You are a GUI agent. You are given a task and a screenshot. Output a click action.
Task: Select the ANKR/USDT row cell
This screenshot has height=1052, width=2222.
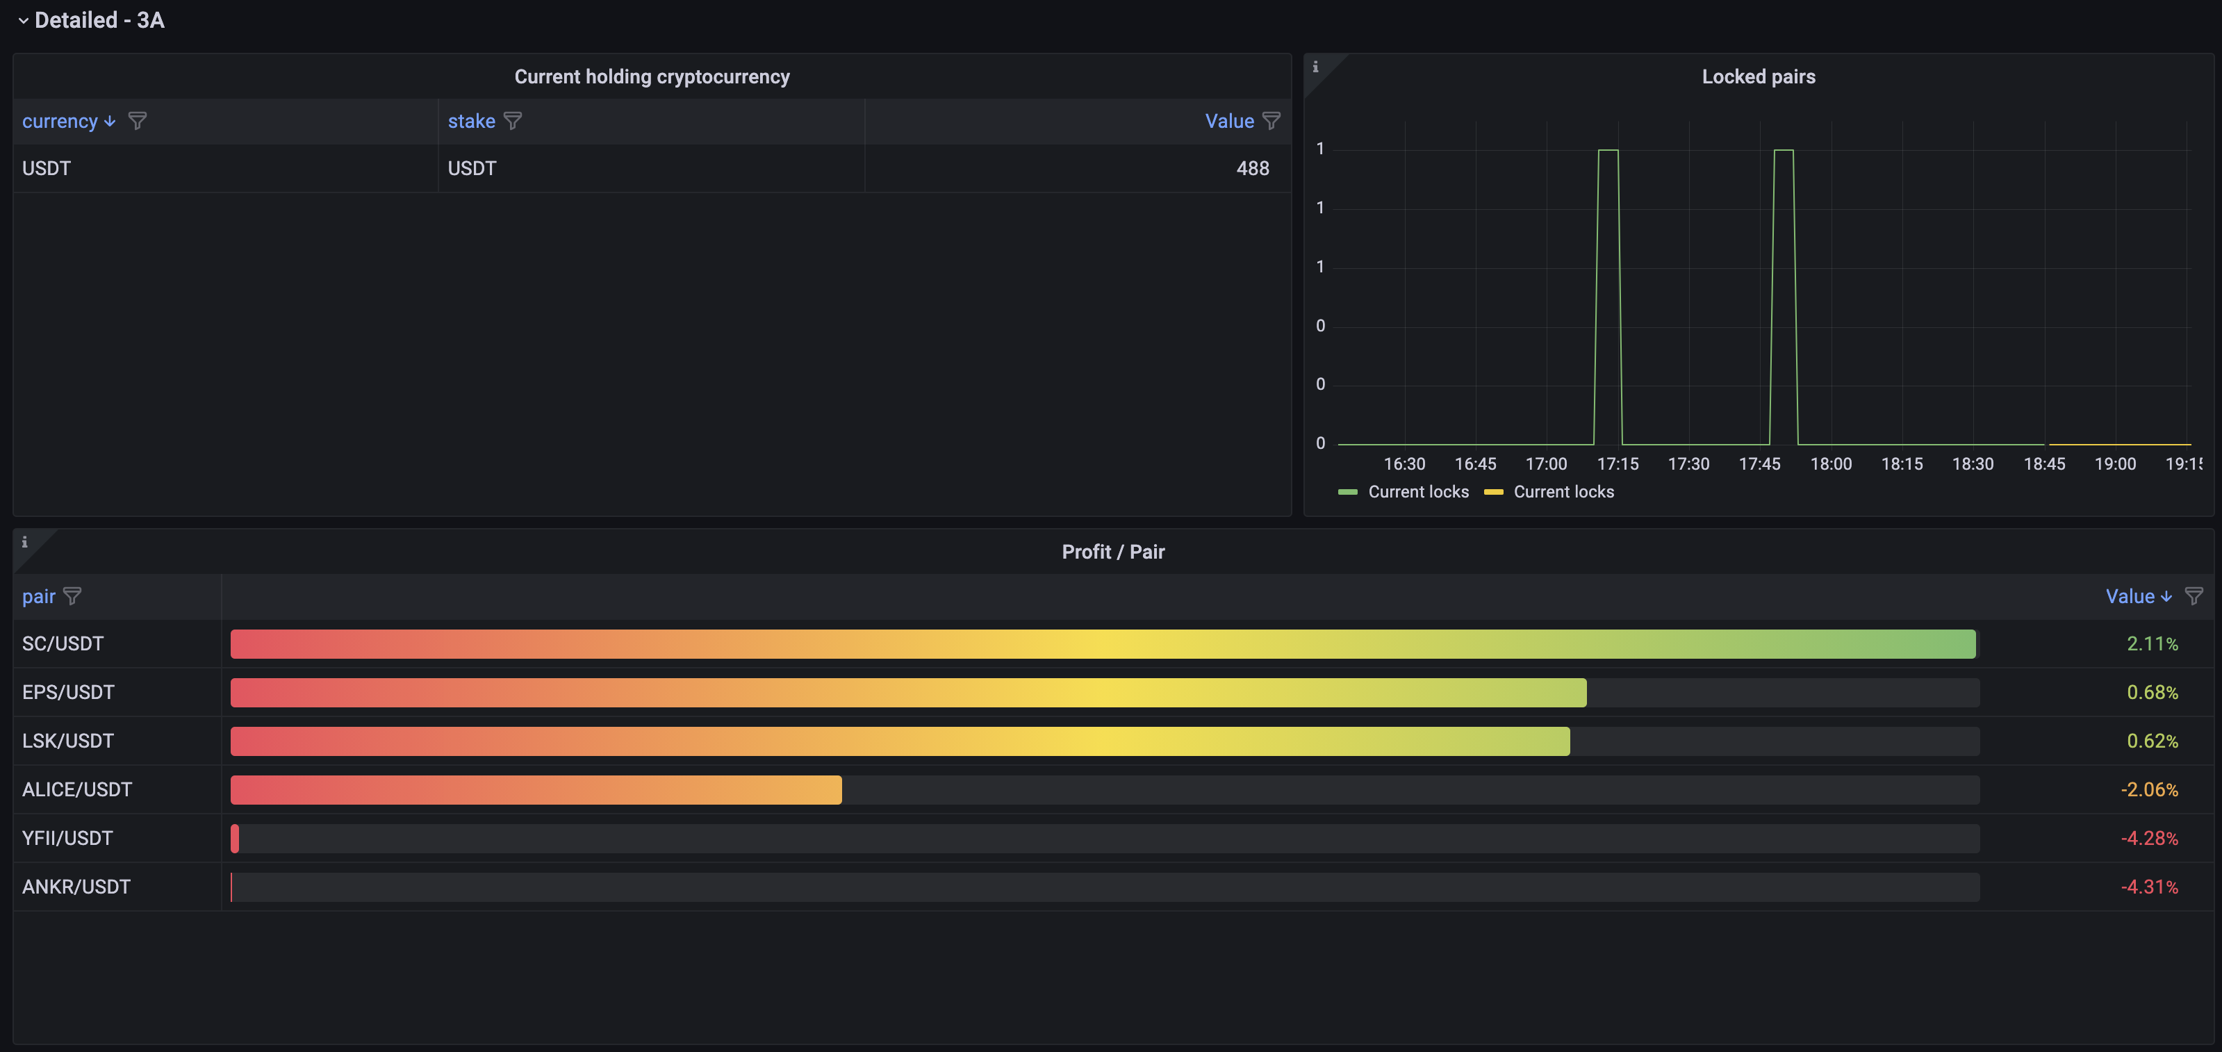[x=76, y=887]
